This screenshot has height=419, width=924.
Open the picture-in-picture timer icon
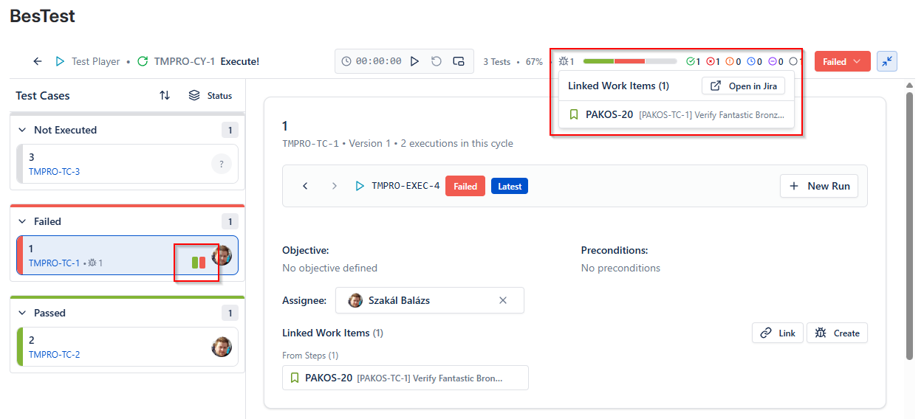tap(458, 61)
